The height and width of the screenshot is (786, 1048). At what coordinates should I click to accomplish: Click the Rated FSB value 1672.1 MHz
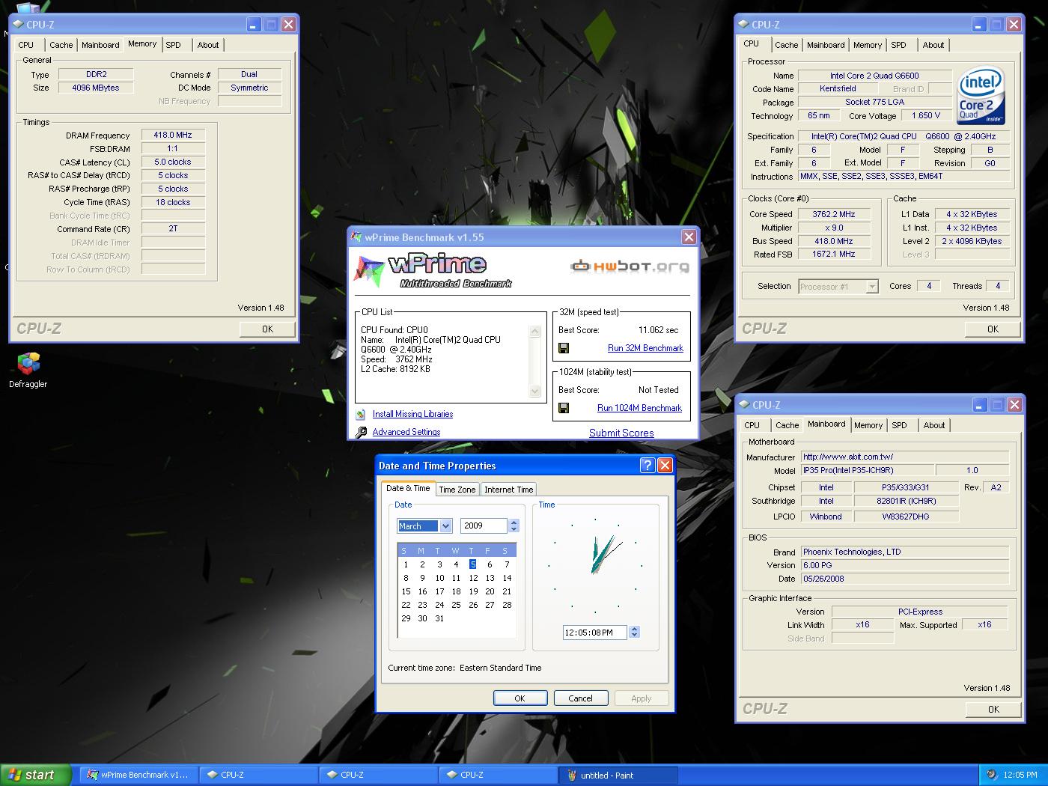pyautogui.click(x=834, y=255)
